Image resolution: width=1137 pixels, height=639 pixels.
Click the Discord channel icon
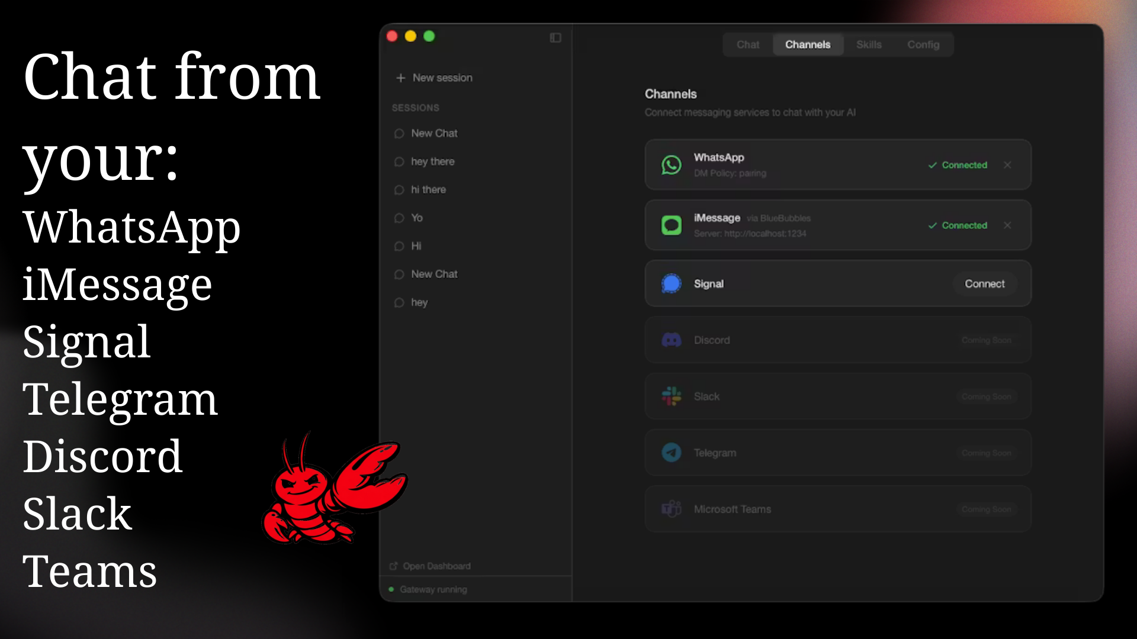pyautogui.click(x=671, y=340)
